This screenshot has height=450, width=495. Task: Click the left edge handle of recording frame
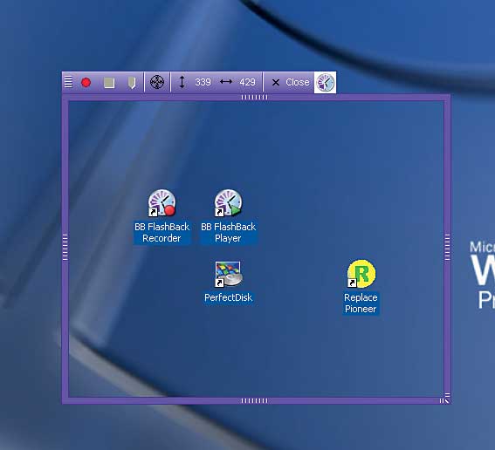pyautogui.click(x=65, y=247)
